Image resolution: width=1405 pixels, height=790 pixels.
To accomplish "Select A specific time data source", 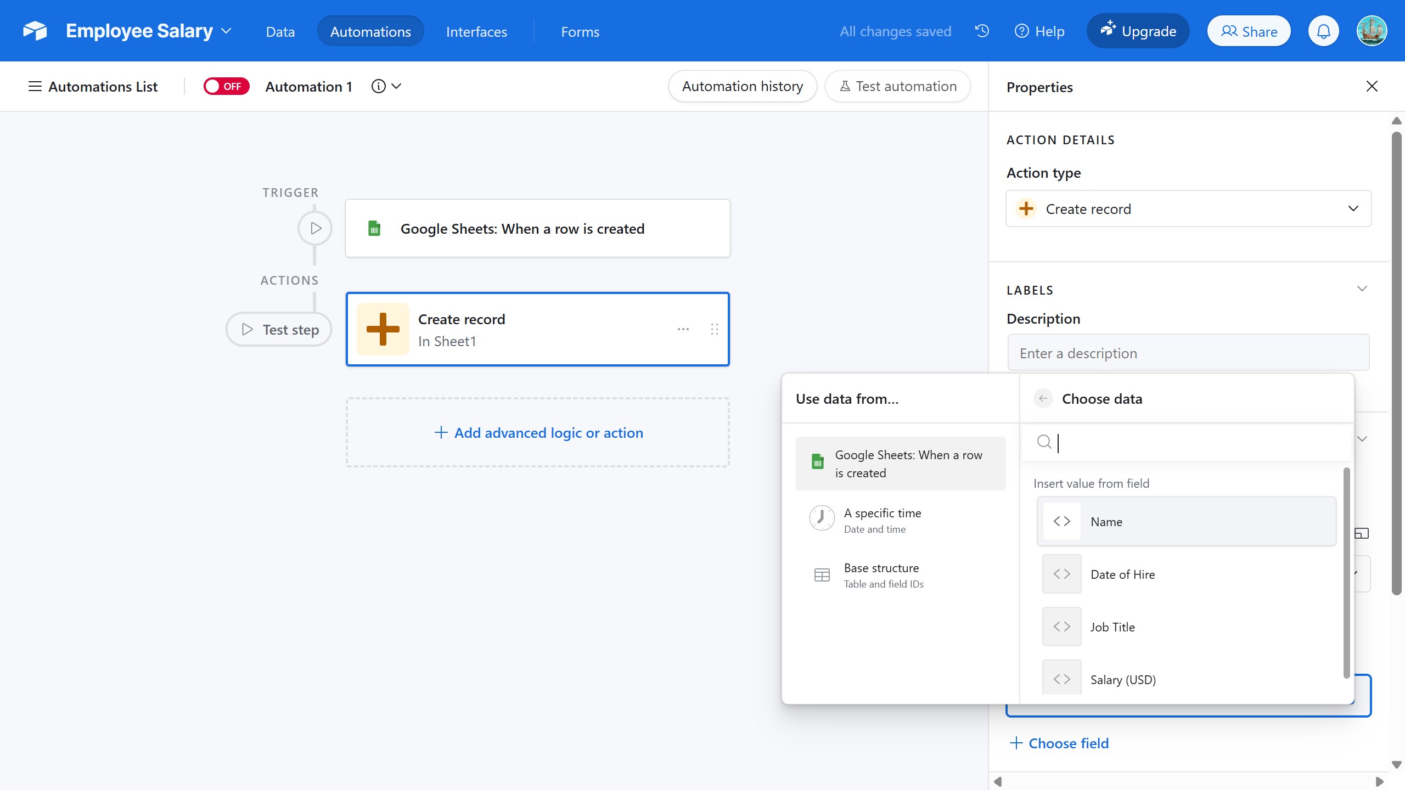I will 901,519.
